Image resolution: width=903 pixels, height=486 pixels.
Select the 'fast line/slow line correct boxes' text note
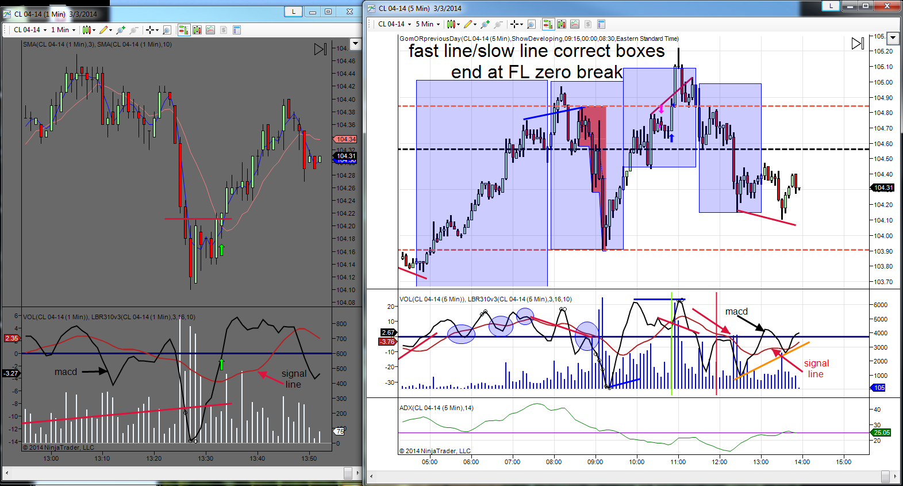pos(537,51)
